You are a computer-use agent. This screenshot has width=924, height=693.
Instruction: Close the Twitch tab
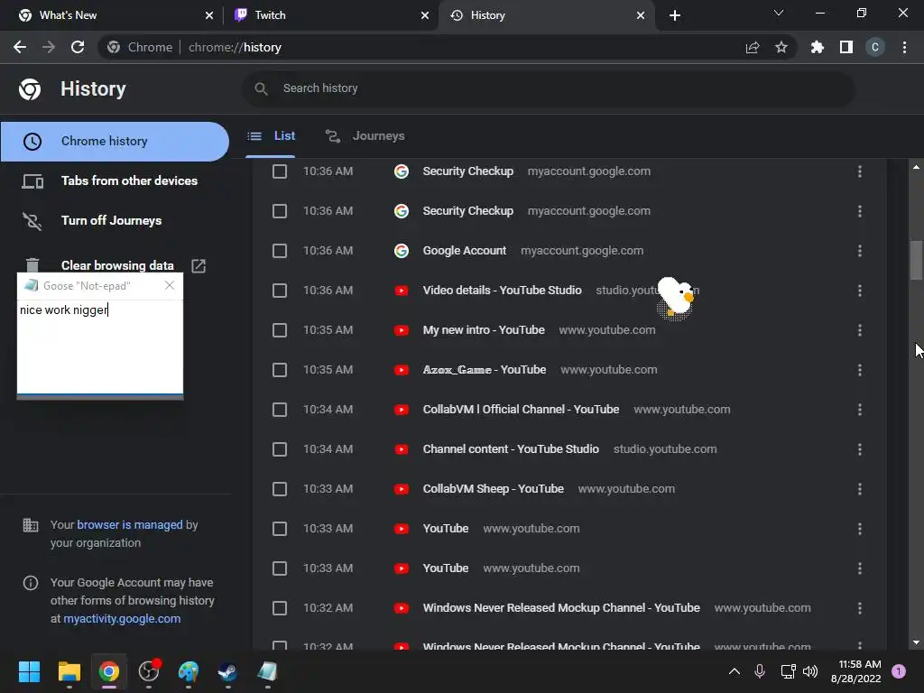pos(425,15)
